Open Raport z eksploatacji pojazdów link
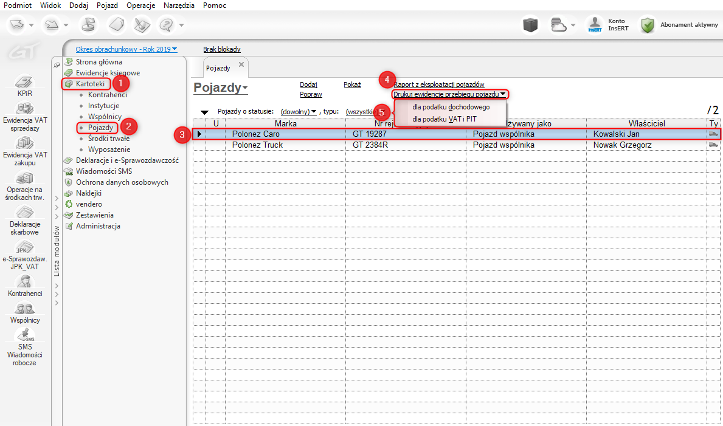 pos(438,84)
